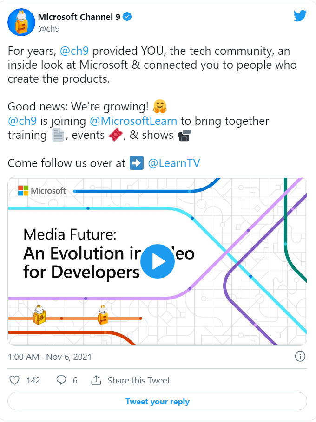Open the Microsoft Channel 9 profile avatar

coord(21,22)
